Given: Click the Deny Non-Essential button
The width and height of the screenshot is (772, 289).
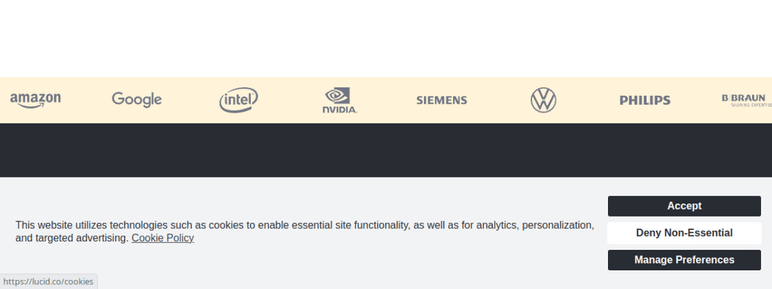Looking at the screenshot, I should point(684,233).
